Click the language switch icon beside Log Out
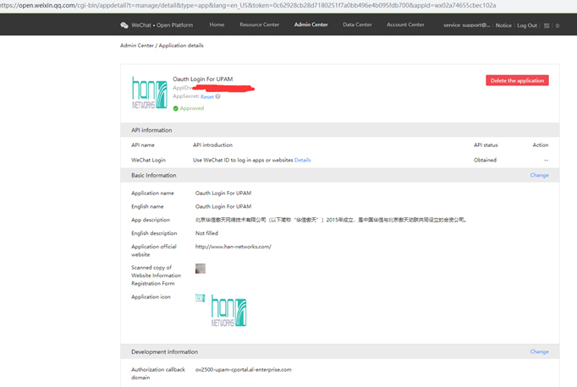577x387 pixels. (547, 25)
